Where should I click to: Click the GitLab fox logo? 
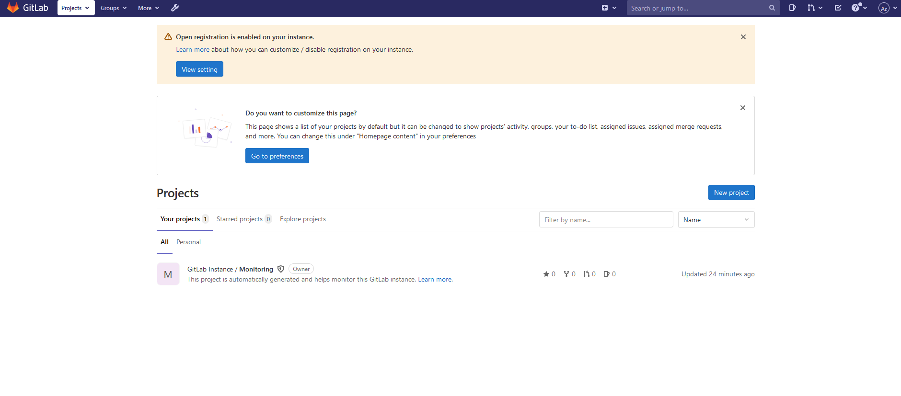(x=13, y=8)
